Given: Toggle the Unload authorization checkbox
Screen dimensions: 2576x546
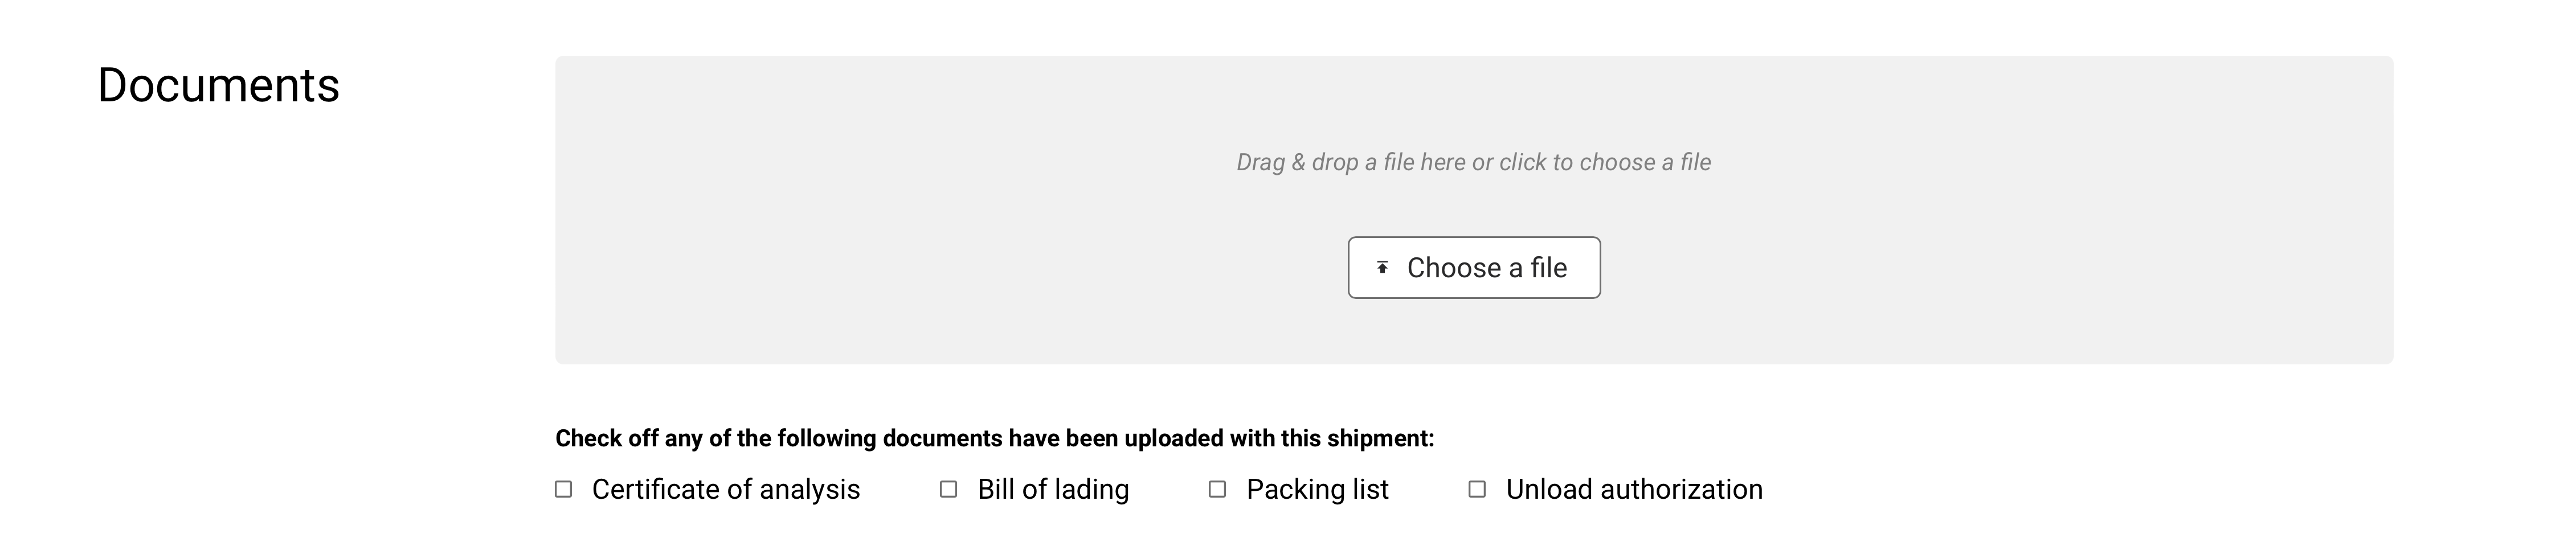Looking at the screenshot, I should pyautogui.click(x=1477, y=489).
